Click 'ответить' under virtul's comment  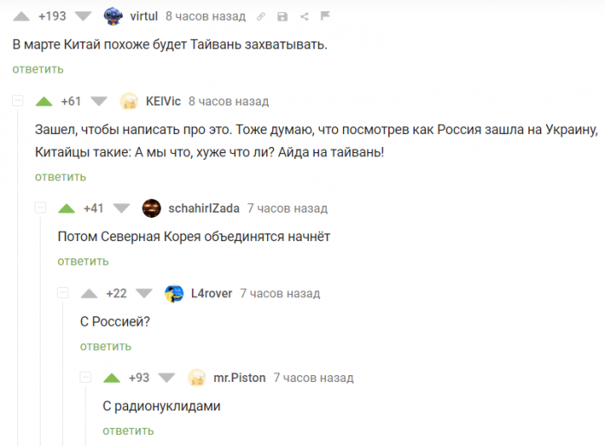[x=37, y=69]
